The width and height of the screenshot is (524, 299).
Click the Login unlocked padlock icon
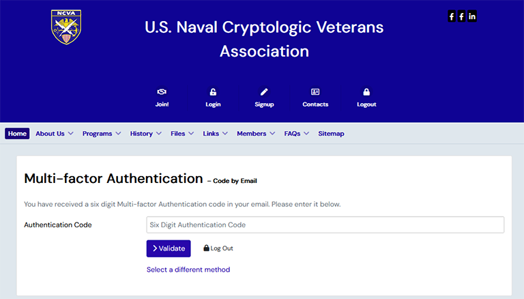[213, 92]
